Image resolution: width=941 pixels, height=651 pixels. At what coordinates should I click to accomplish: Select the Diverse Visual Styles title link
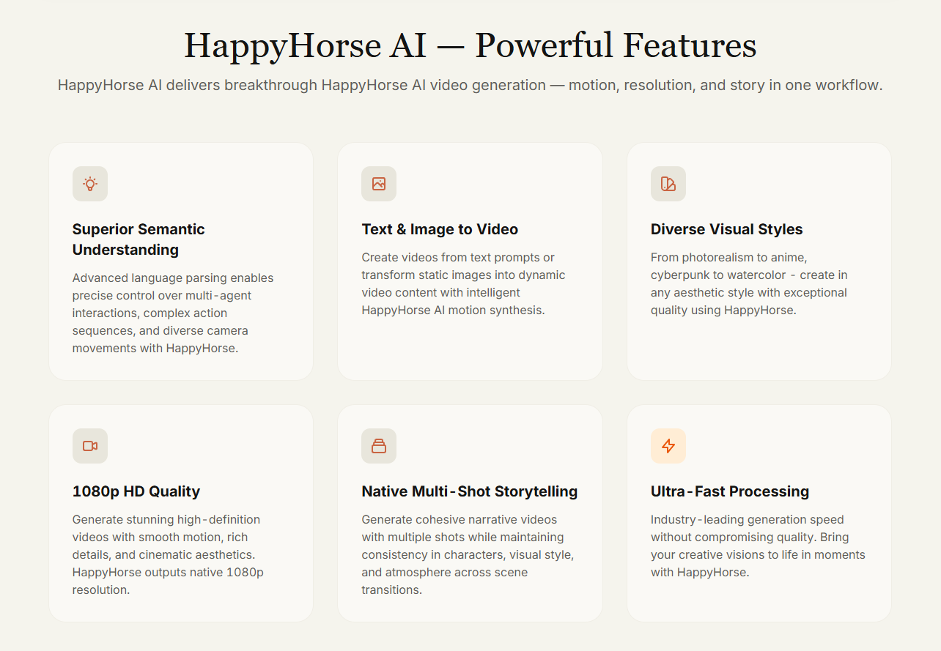pos(726,229)
